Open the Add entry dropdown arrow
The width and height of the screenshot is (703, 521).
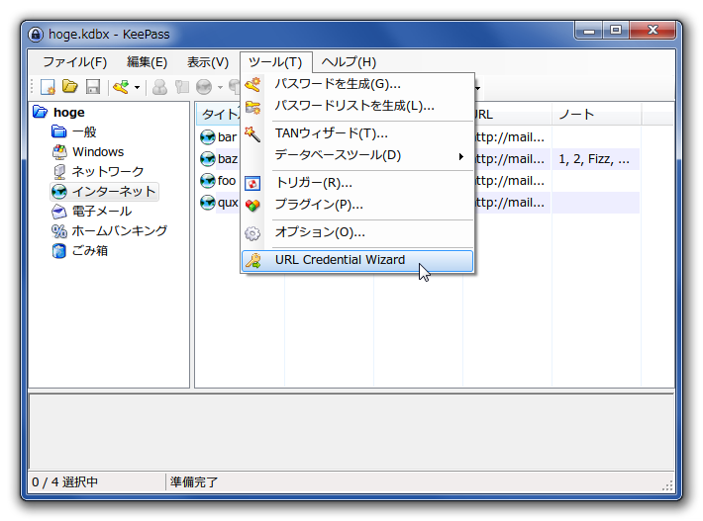pyautogui.click(x=138, y=87)
